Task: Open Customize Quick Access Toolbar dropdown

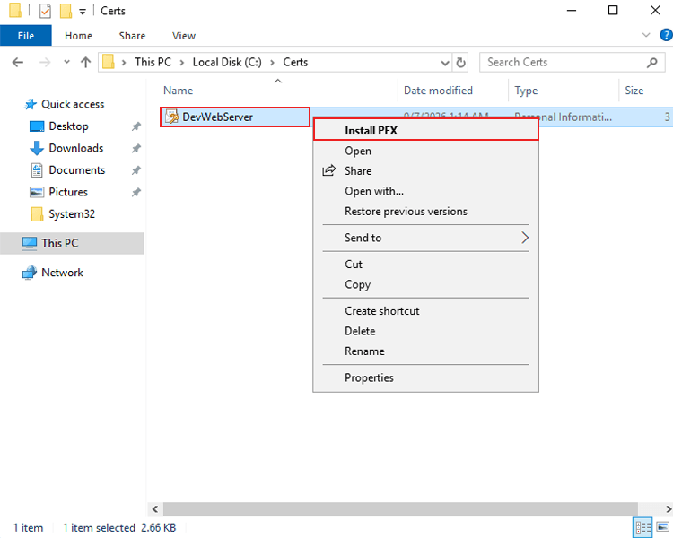Action: [x=83, y=12]
